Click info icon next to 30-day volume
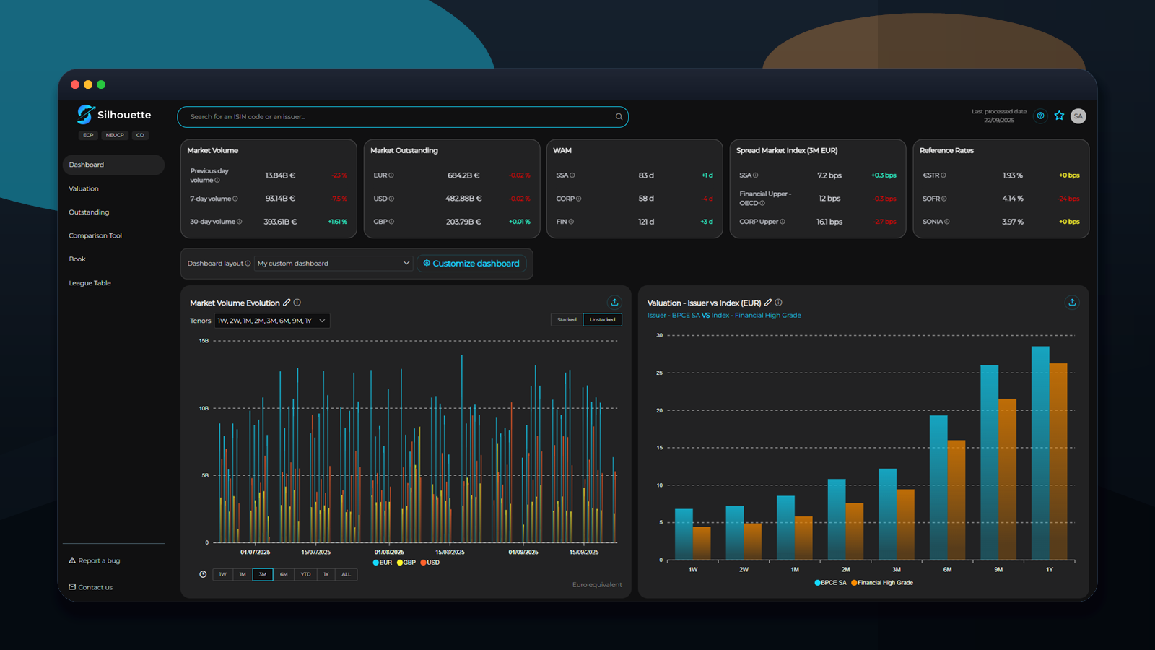The image size is (1155, 650). [x=240, y=222]
